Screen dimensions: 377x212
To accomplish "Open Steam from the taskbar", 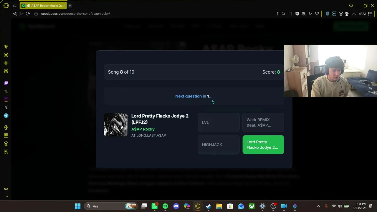I will point(209,206).
